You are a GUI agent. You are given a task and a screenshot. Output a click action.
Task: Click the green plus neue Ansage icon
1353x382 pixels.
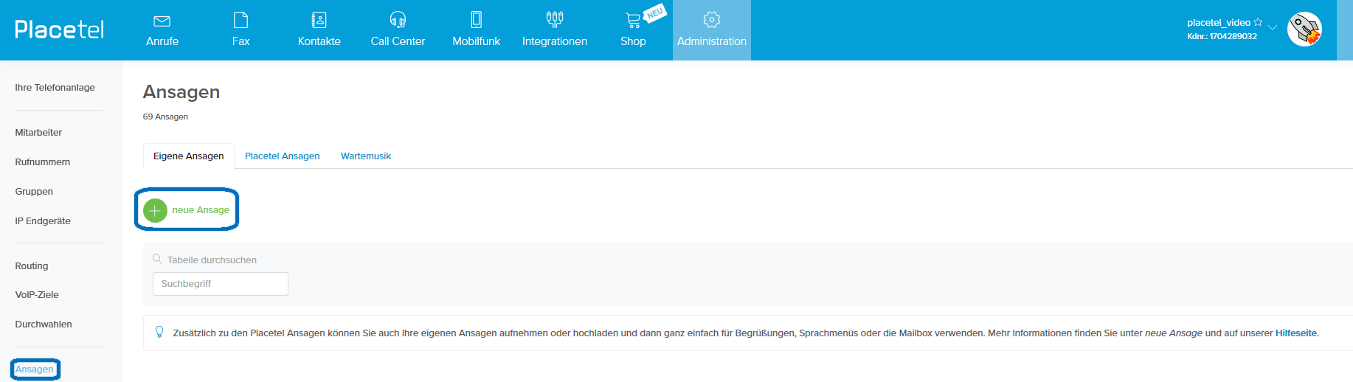click(x=155, y=210)
